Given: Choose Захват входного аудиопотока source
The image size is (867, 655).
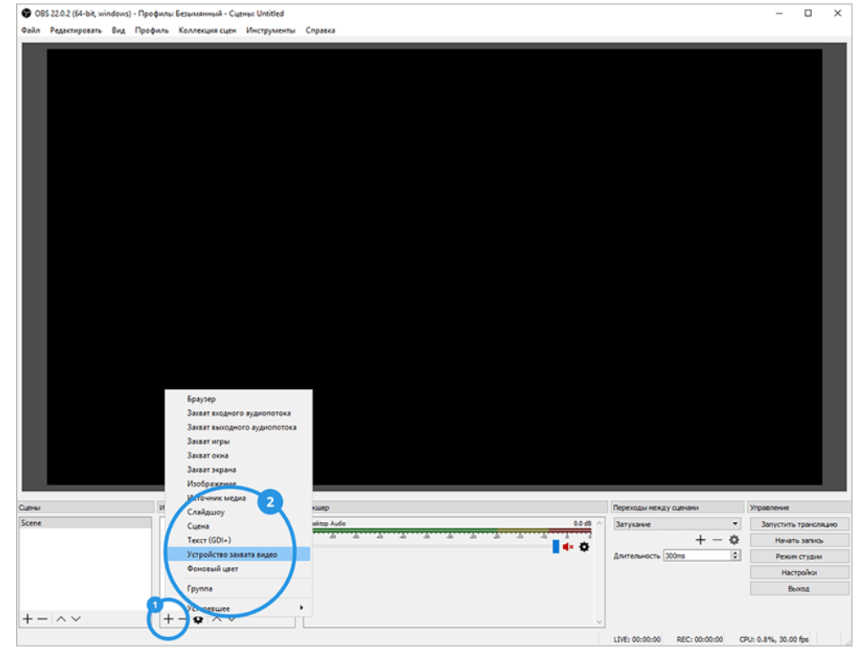Looking at the screenshot, I should click(238, 414).
